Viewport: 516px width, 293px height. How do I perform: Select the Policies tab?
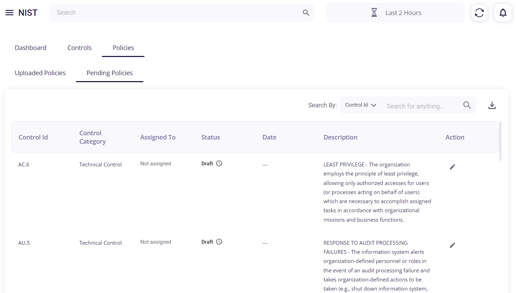tap(123, 48)
